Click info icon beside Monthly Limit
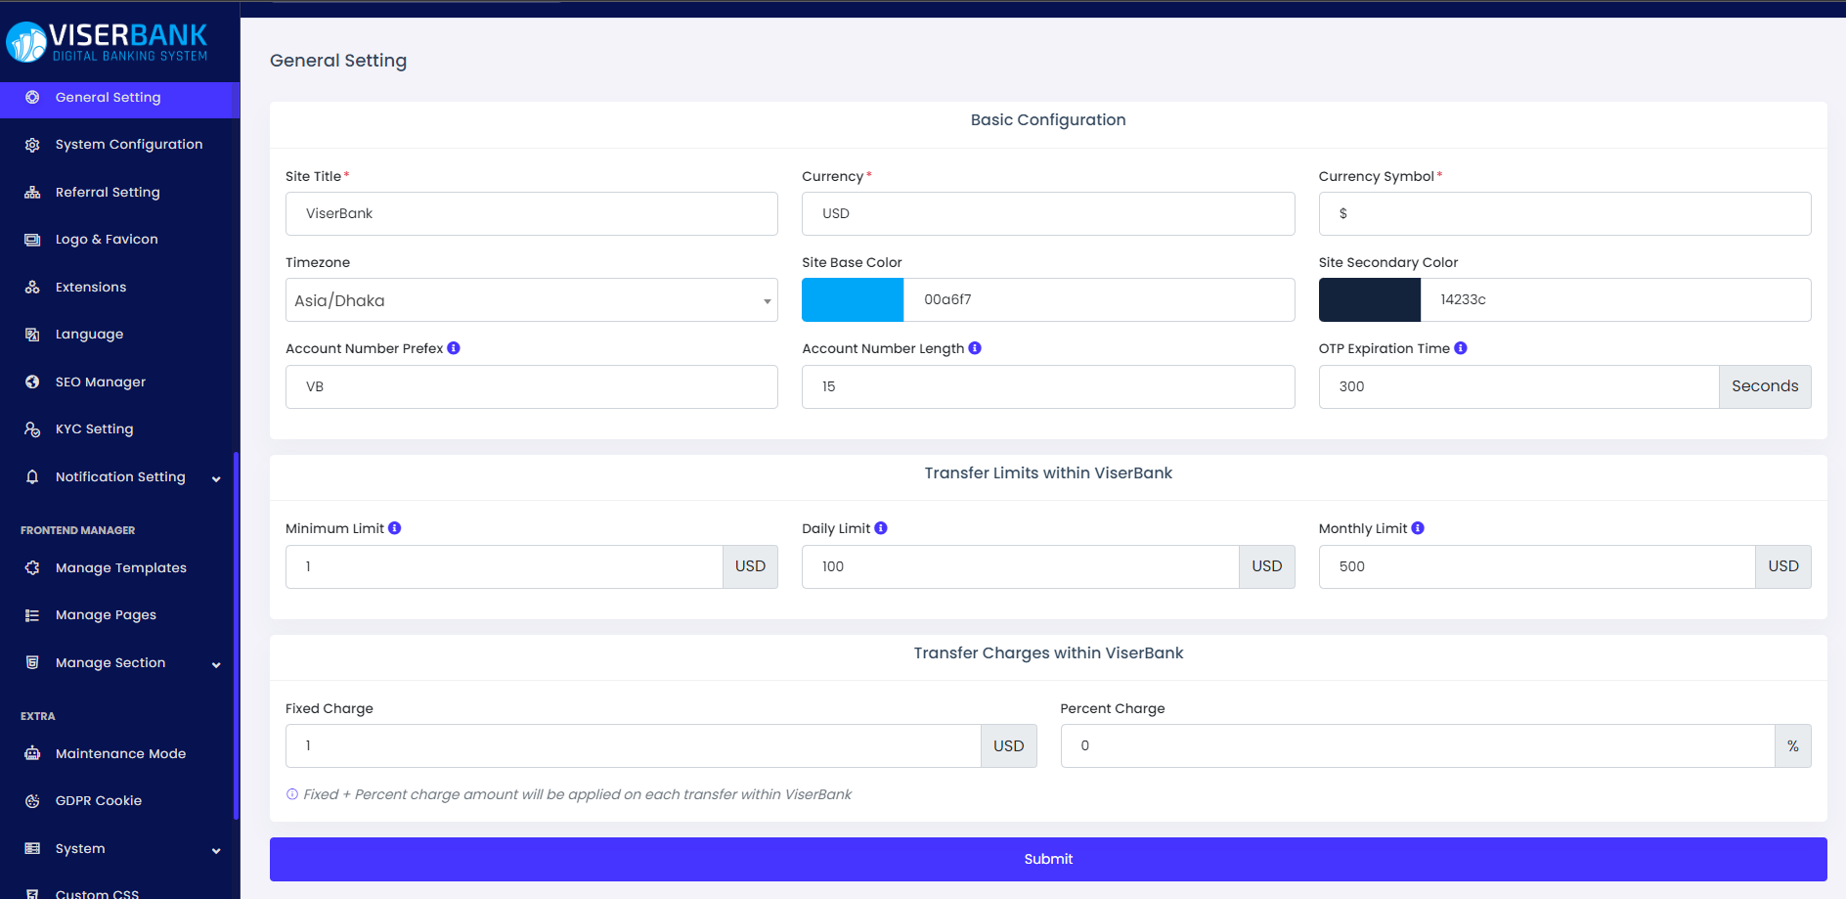 point(1418,528)
